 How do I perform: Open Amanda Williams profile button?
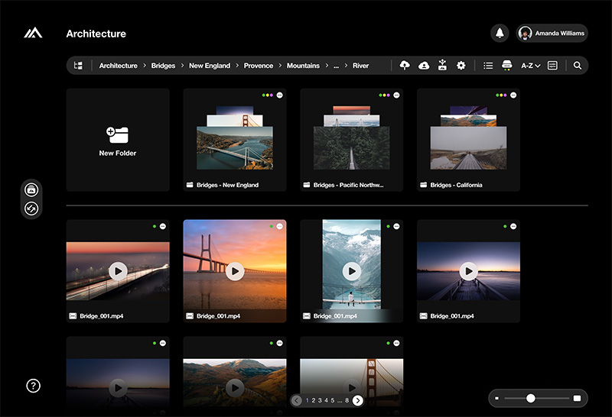552,33
